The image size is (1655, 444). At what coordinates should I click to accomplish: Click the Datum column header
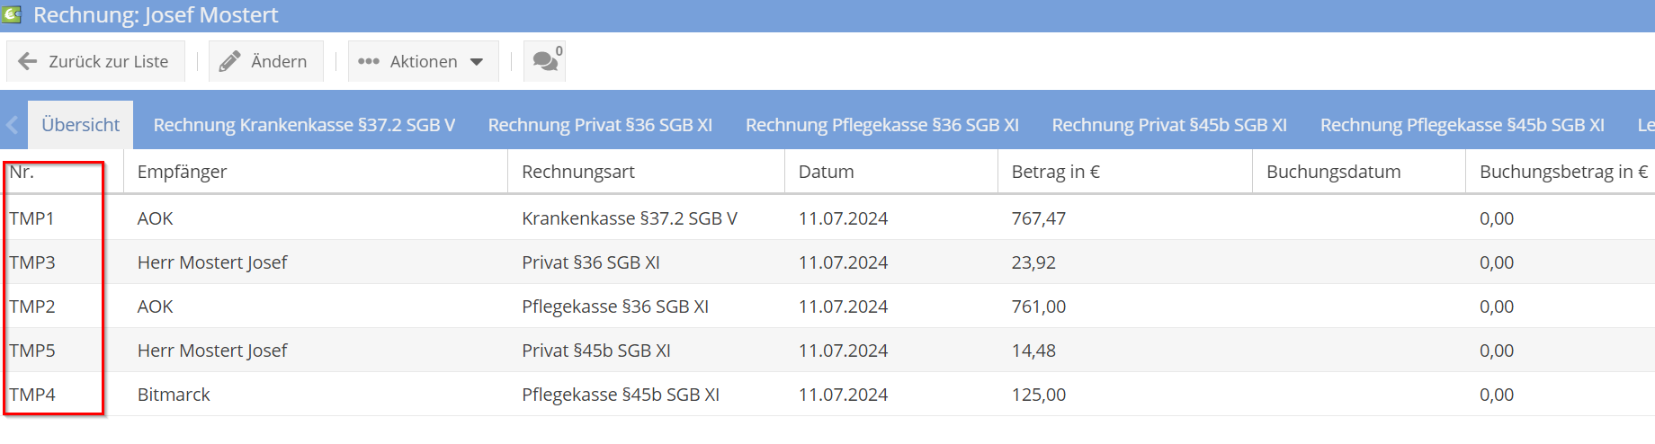tap(826, 172)
